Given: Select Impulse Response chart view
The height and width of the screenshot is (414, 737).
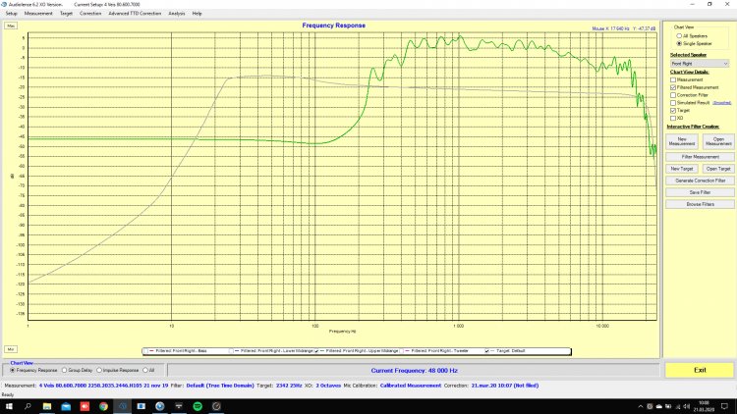Looking at the screenshot, I should point(99,371).
